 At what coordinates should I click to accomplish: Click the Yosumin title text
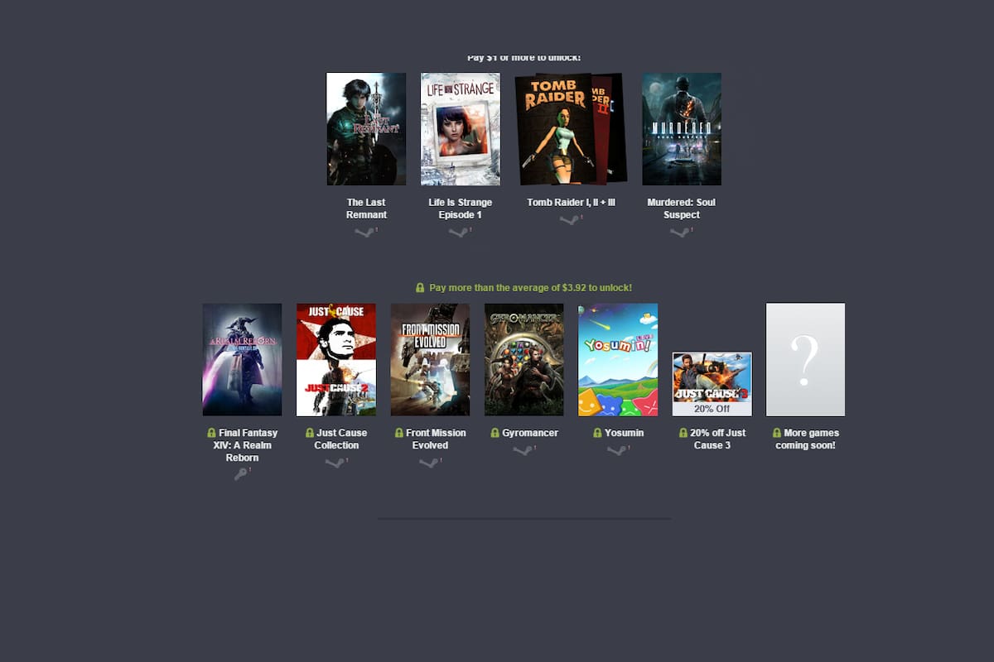point(625,433)
